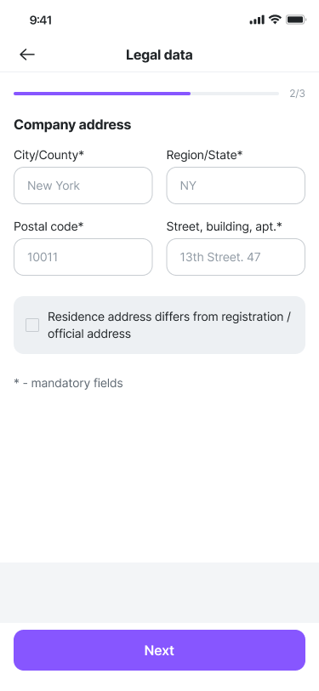Tap the mandatory fields note
Screen dimensions: 319x691
point(68,384)
